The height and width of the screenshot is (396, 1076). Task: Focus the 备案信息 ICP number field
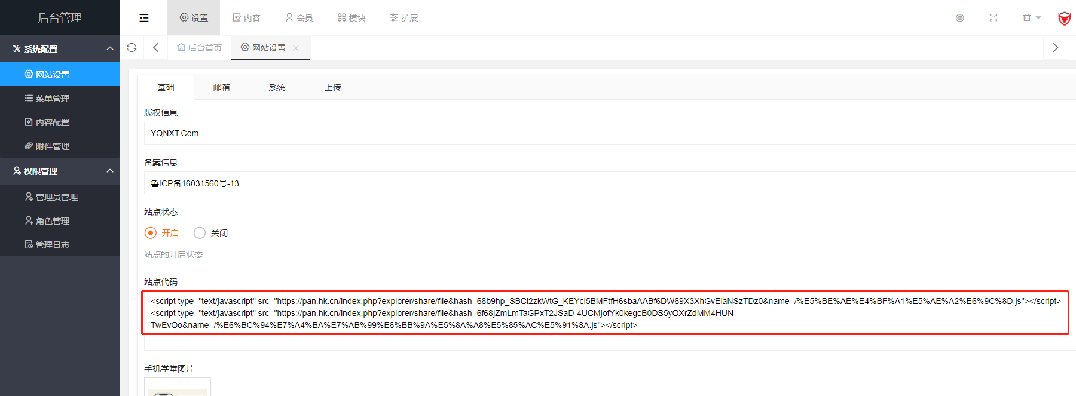(610, 183)
